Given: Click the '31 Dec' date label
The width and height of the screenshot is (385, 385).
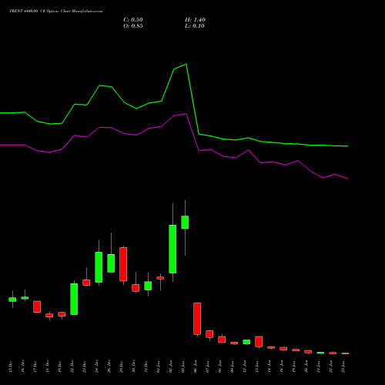Looking at the screenshot, I should (x=146, y=367).
